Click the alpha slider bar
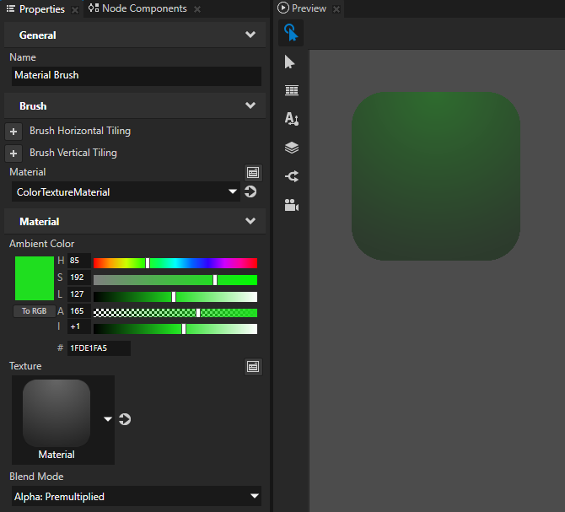This screenshot has height=512, width=565. tap(175, 313)
